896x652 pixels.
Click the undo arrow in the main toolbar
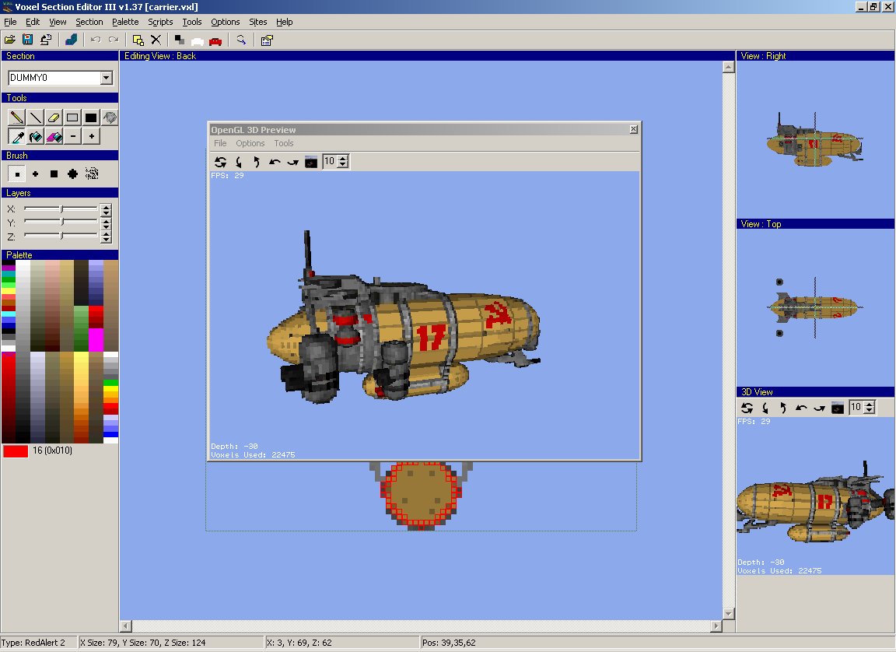pyautogui.click(x=96, y=40)
